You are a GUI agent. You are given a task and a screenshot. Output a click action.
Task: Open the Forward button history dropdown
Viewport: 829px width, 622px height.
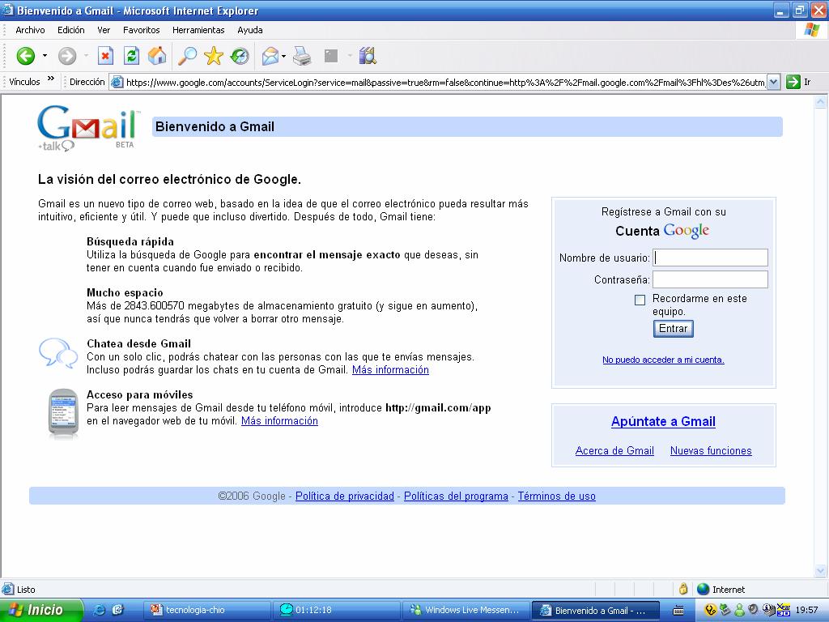[86, 56]
